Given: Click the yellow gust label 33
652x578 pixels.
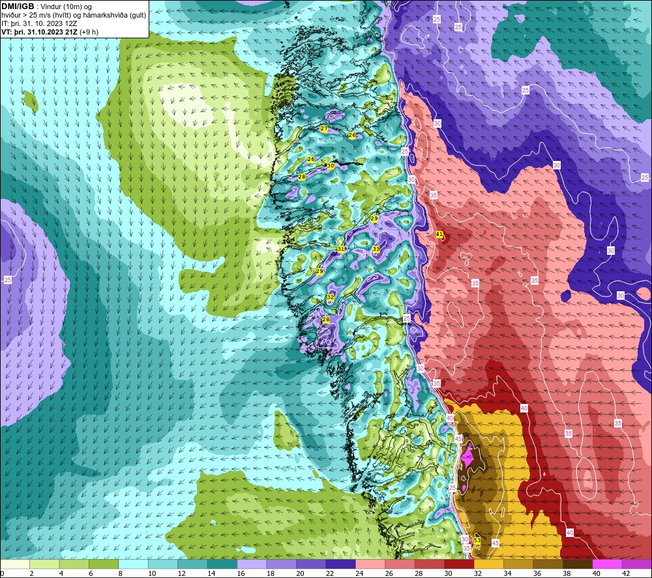Looking at the screenshot, I should coord(376,249).
